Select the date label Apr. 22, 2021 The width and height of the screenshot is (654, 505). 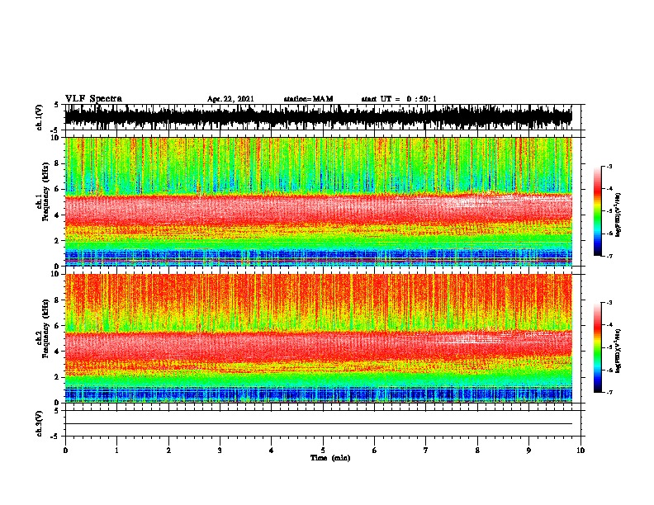click(230, 99)
